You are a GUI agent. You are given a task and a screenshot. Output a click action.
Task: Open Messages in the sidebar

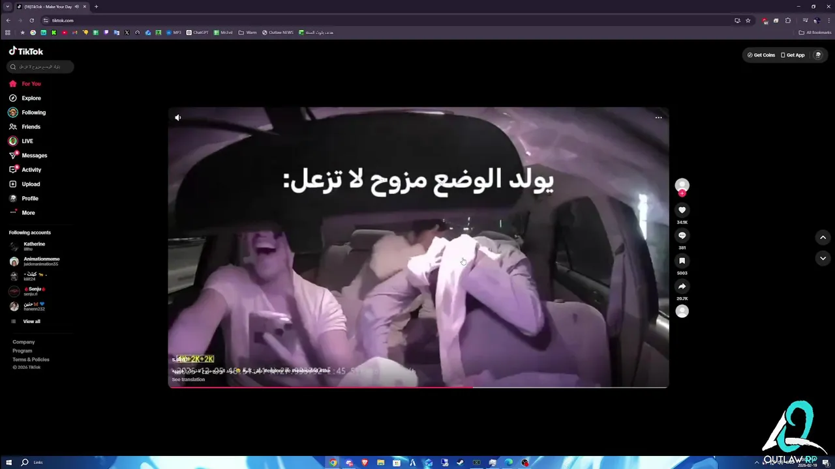click(x=28, y=155)
